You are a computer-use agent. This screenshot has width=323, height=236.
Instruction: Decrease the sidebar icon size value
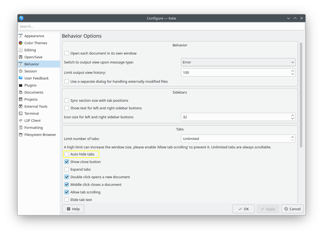click(292, 119)
